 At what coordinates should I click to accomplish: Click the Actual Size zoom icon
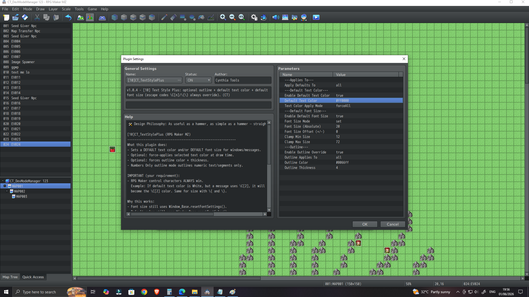click(242, 17)
